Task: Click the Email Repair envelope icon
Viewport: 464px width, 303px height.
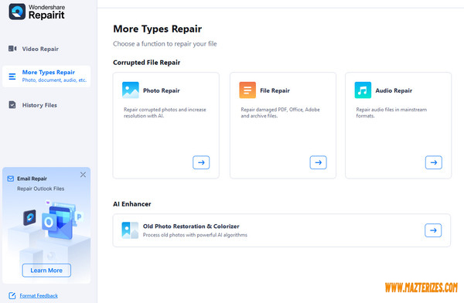Action: 11,179
